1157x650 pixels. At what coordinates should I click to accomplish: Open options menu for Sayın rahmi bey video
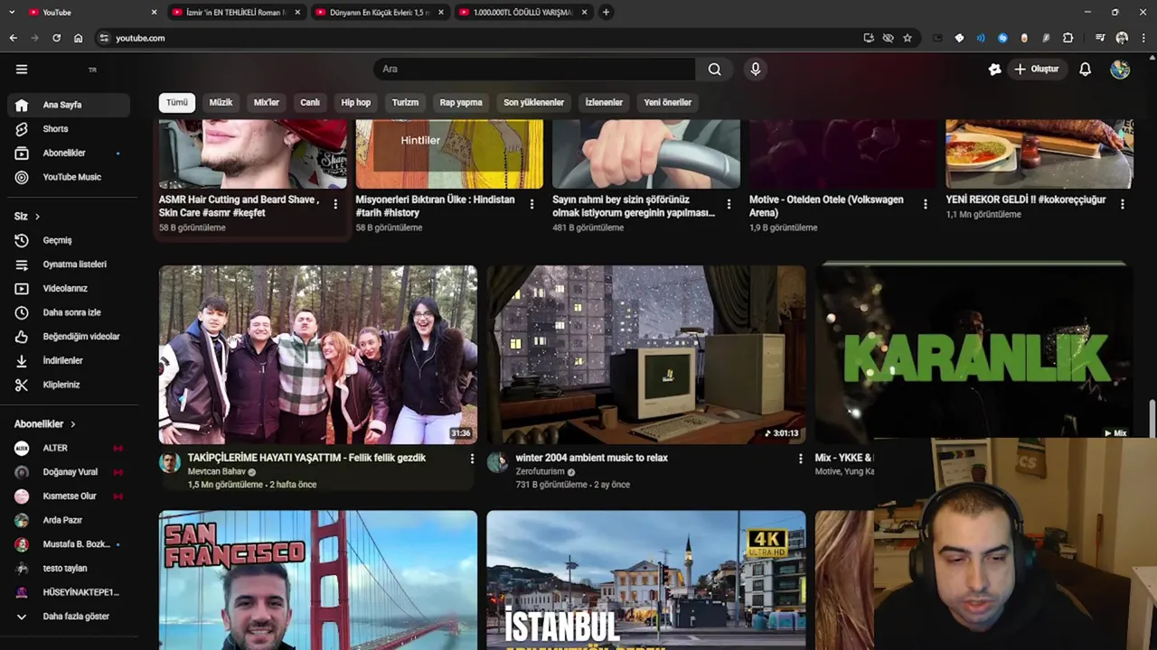(x=729, y=205)
